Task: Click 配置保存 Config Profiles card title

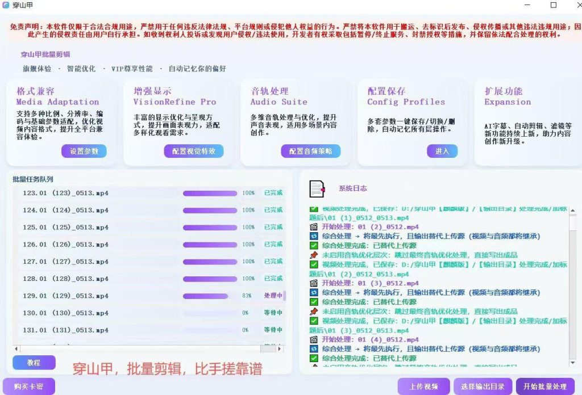Action: coord(406,96)
